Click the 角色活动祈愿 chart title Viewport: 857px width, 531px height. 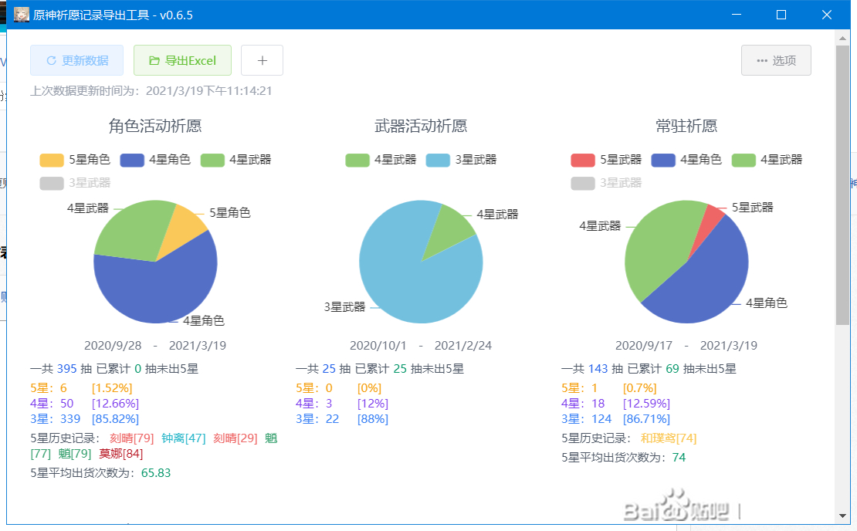point(155,127)
